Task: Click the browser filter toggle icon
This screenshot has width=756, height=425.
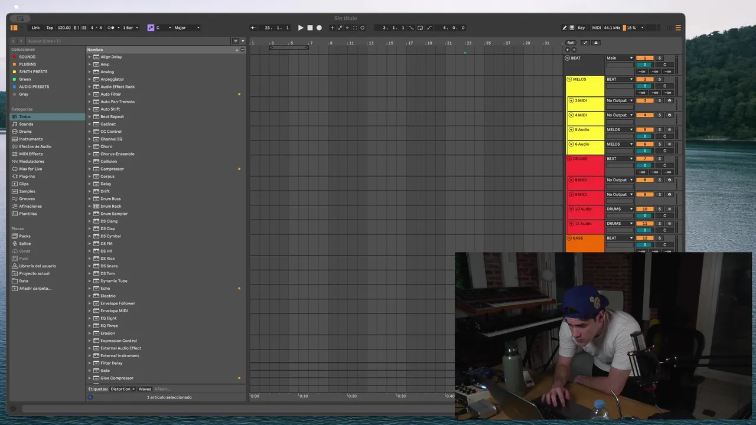Action: click(236, 41)
